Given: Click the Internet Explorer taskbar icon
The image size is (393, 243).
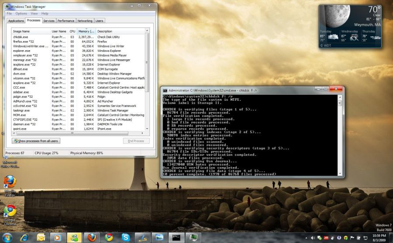Looking at the screenshot, I should click(x=24, y=237).
